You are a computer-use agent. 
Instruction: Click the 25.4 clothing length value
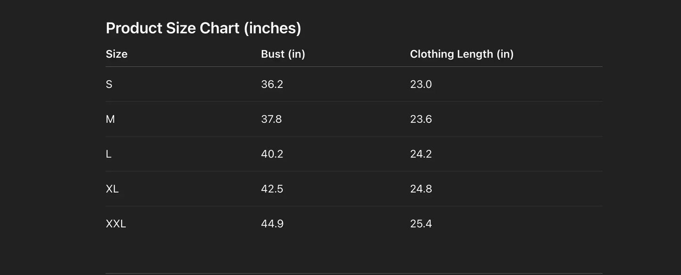[421, 223]
